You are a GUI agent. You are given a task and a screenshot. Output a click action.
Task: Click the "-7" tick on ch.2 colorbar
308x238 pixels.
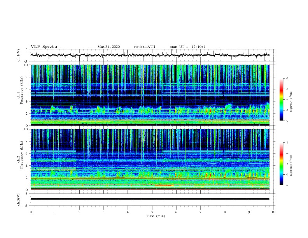point(287,185)
